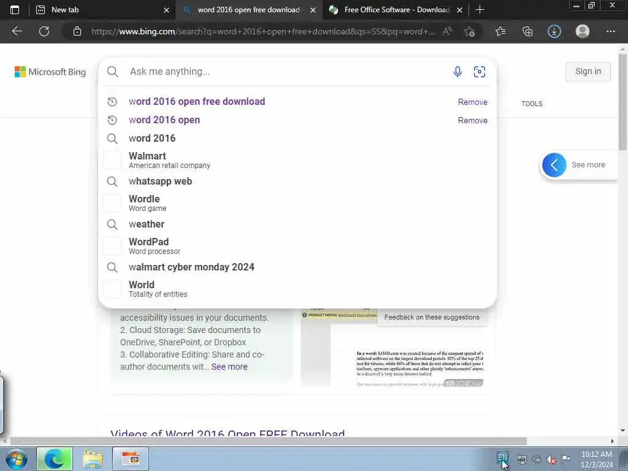The image size is (628, 471).
Task: Click the network tray icon
Action: [521, 459]
